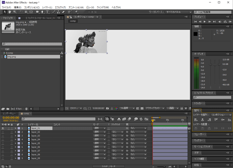Viewport: 233px width, 168px height.
Task: Lock layer_03 using its lock box
Action: point(12,136)
